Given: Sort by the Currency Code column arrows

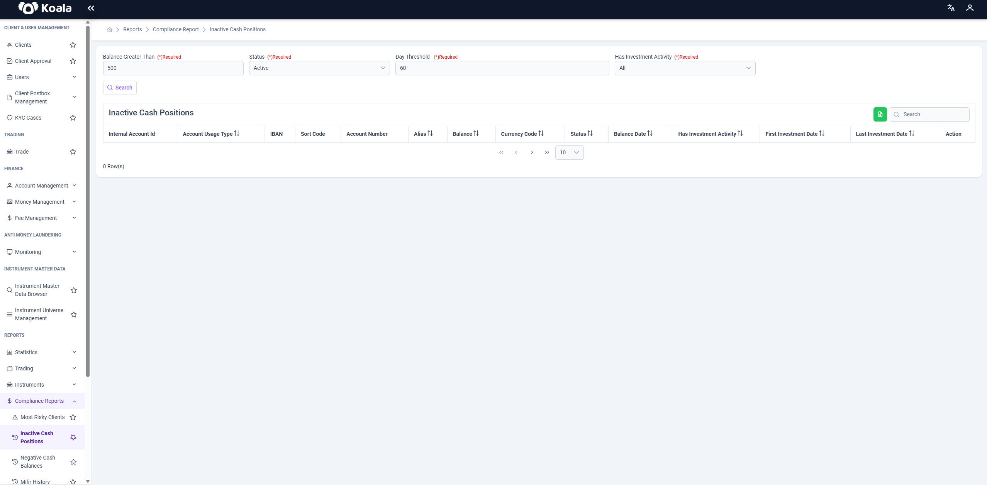Looking at the screenshot, I should [541, 134].
